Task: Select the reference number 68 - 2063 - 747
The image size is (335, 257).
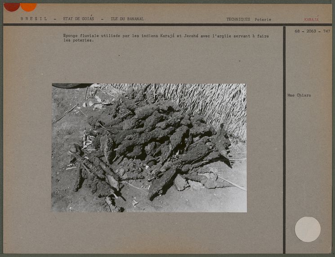Action: coord(312,31)
